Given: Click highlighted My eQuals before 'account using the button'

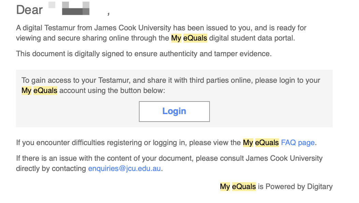Looking at the screenshot, I should (x=39, y=90).
